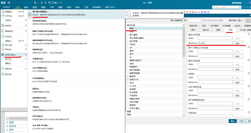
Task: Expand the 搜索 section in the left panel
Action: pyautogui.click(x=7, y=122)
